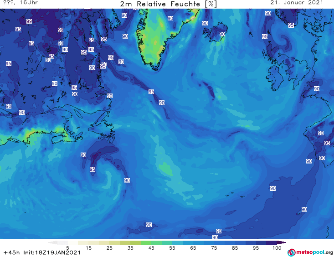This screenshot has height=257, width=334.
Task: Click the legend value '75'
Action: point(214,248)
